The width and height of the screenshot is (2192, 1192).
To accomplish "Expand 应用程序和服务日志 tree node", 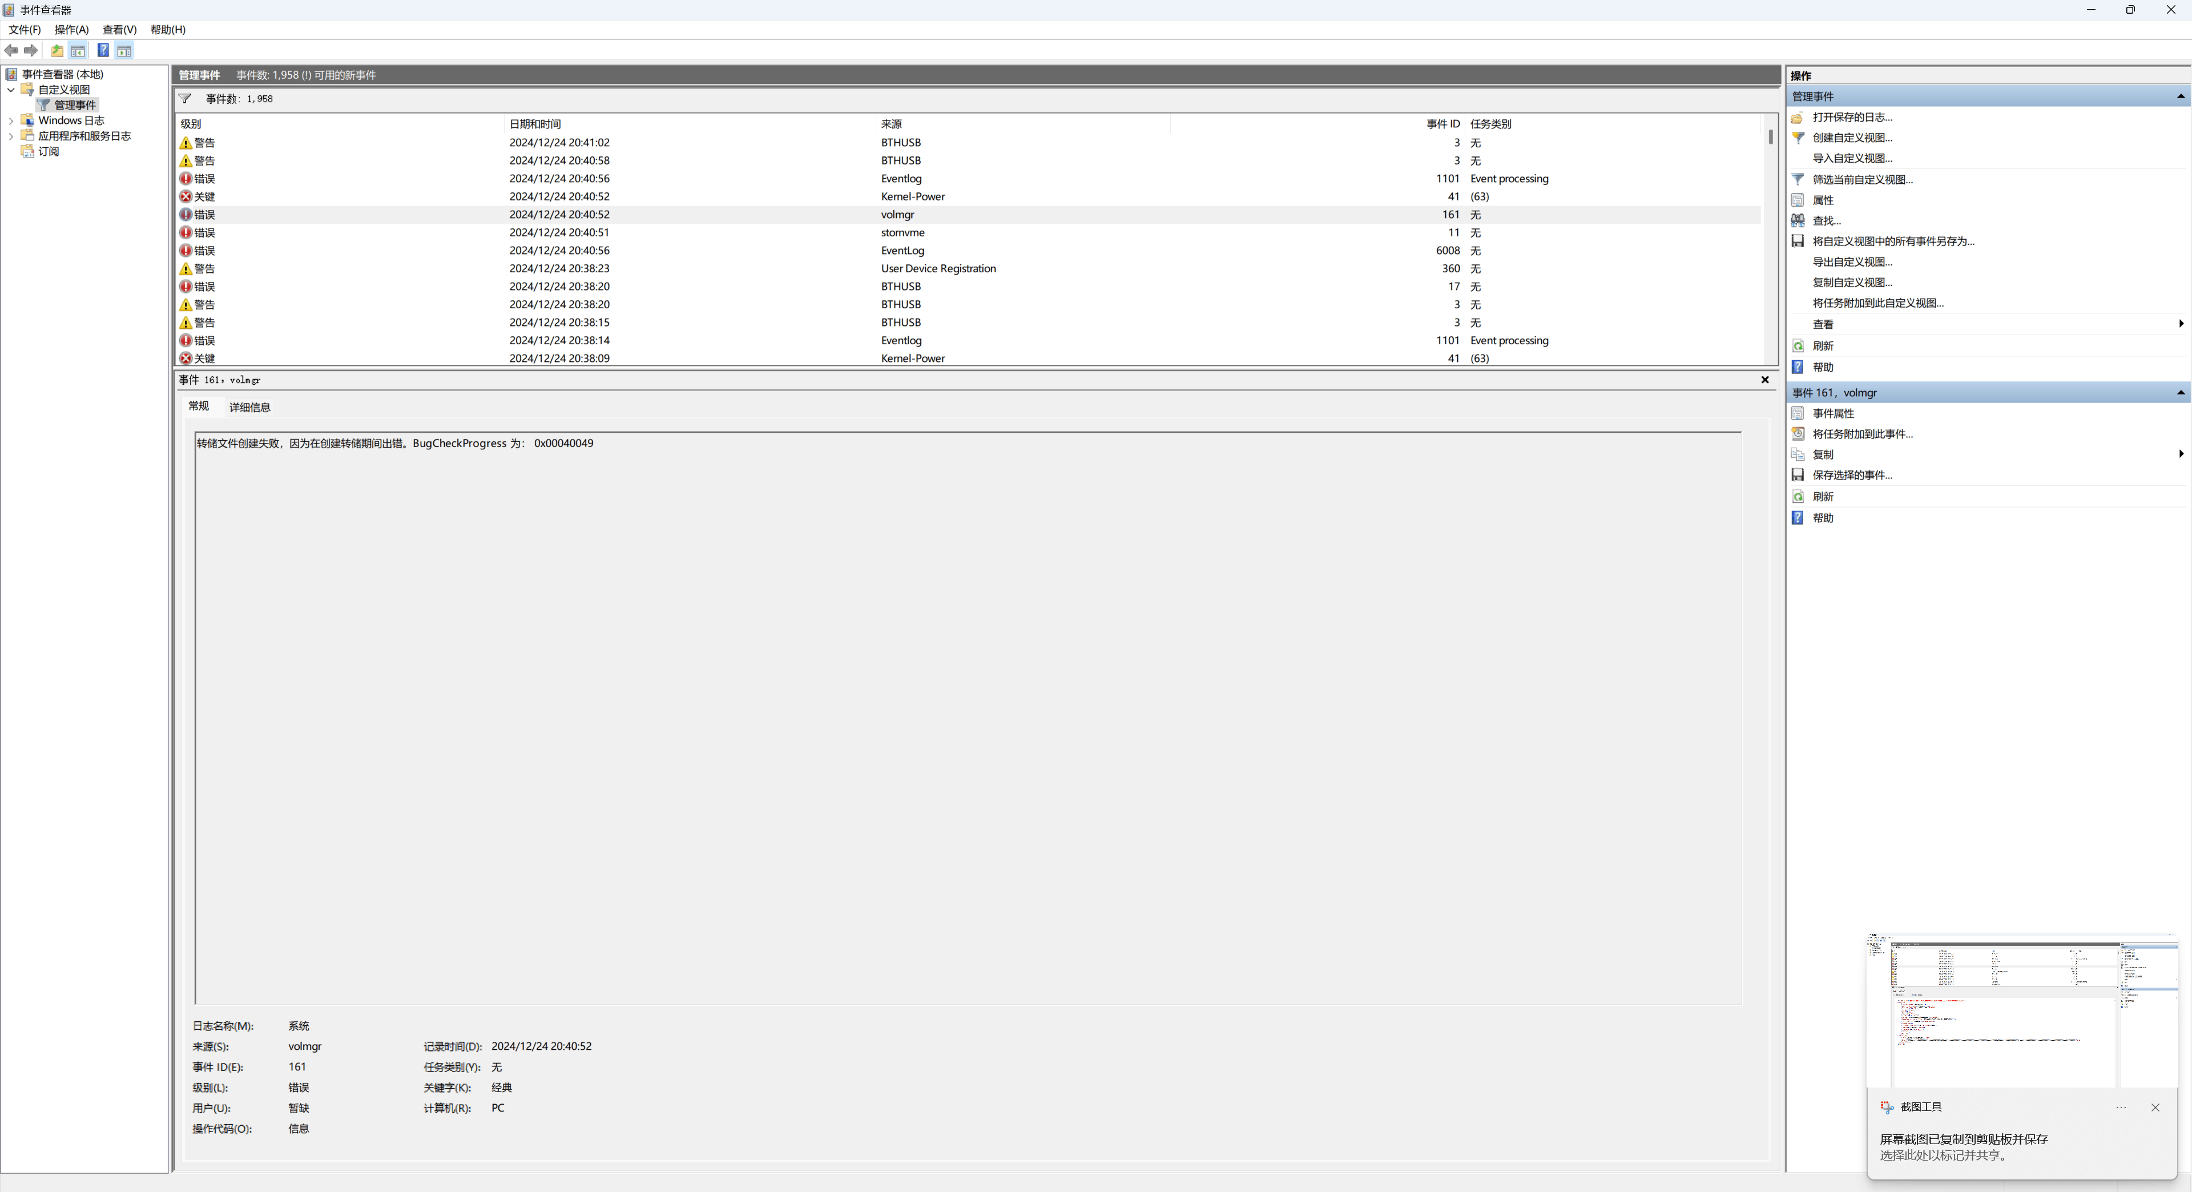I will [11, 136].
